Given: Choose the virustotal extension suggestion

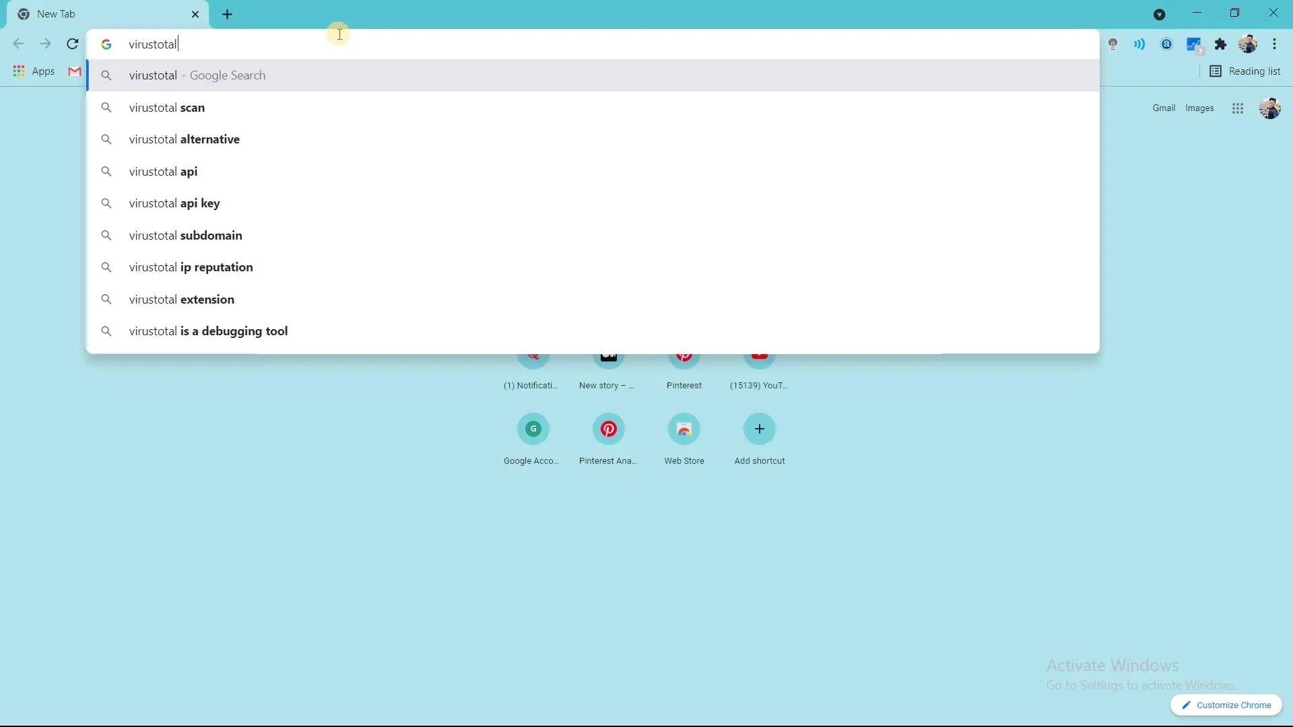Looking at the screenshot, I should [x=182, y=300].
